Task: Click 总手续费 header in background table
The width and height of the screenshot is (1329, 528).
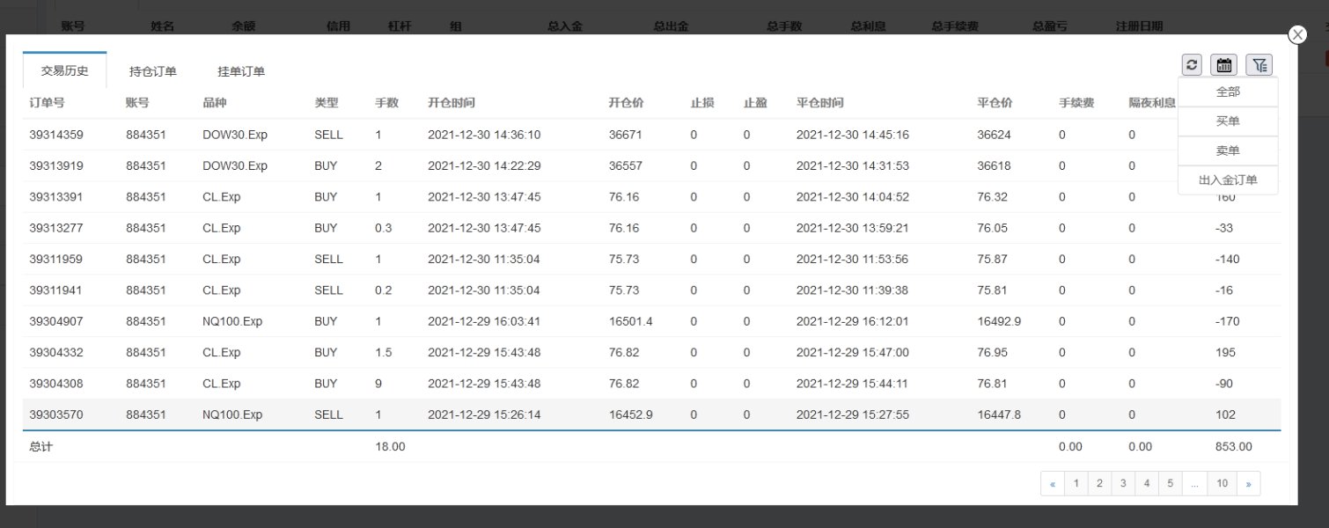Action: click(x=955, y=26)
